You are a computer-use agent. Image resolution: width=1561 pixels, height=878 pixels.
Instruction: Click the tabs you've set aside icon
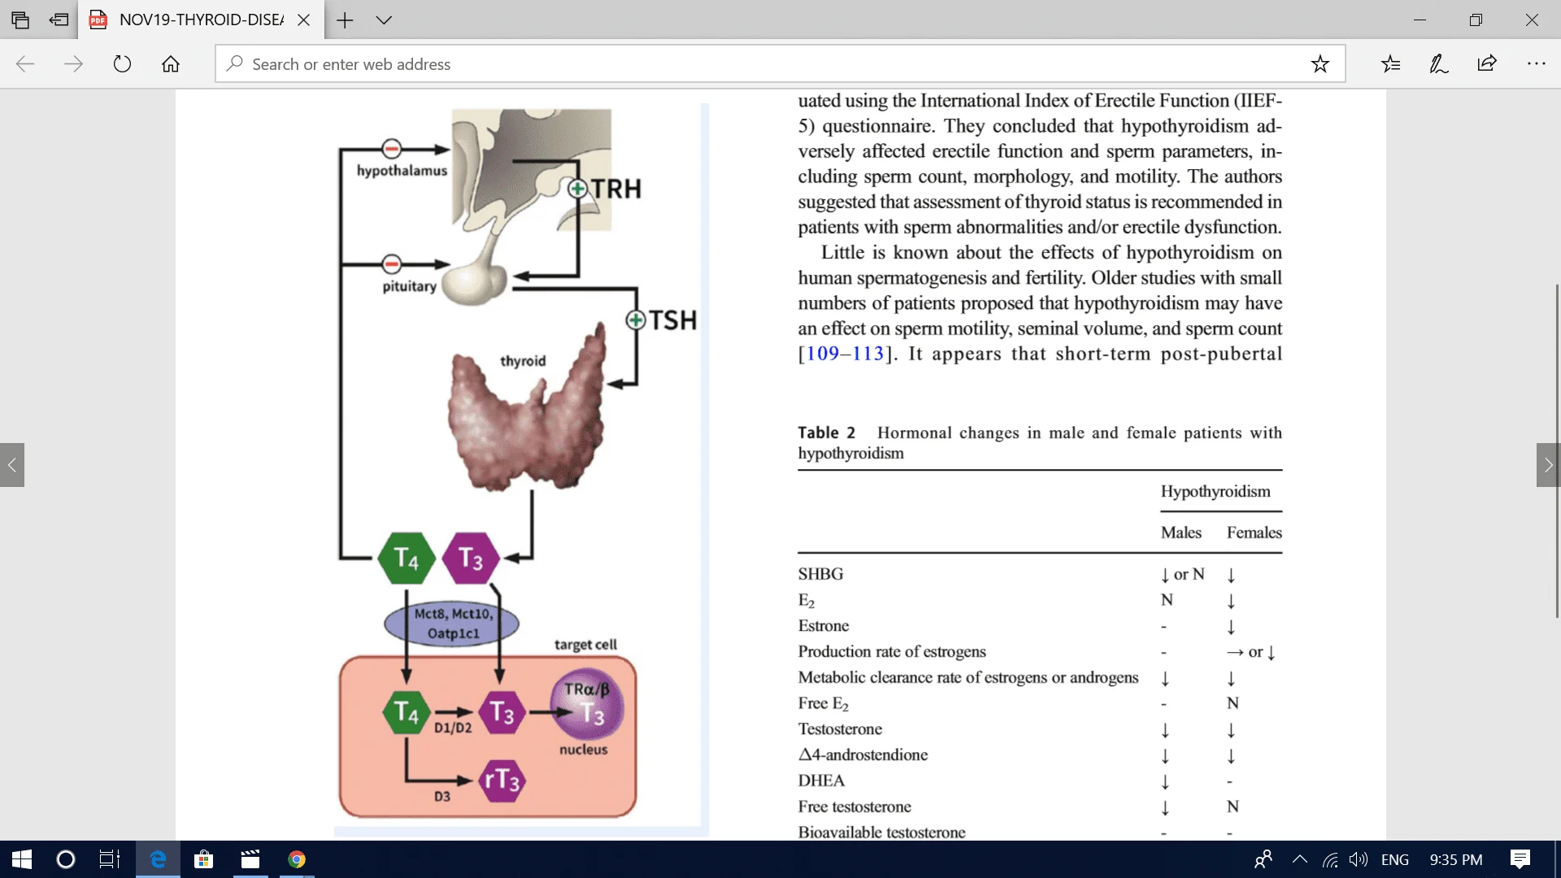click(x=20, y=20)
